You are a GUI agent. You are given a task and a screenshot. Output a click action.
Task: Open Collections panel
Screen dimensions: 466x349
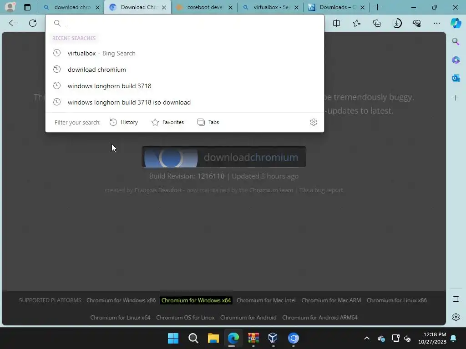[377, 23]
